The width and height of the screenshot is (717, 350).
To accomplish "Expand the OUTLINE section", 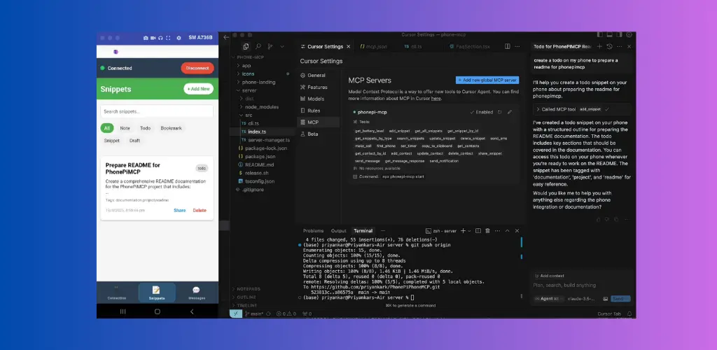I will point(247,297).
